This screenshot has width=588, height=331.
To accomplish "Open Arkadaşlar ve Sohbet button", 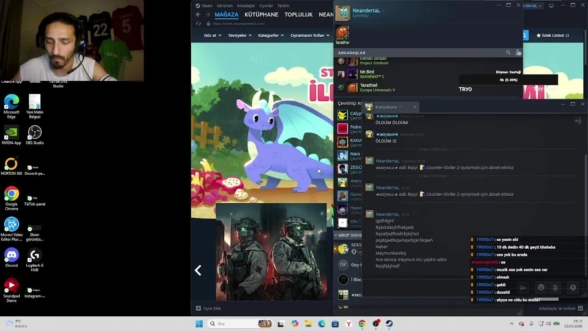I will click(560, 308).
